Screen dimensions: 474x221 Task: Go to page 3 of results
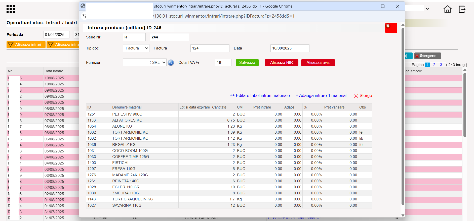pyautogui.click(x=441, y=65)
